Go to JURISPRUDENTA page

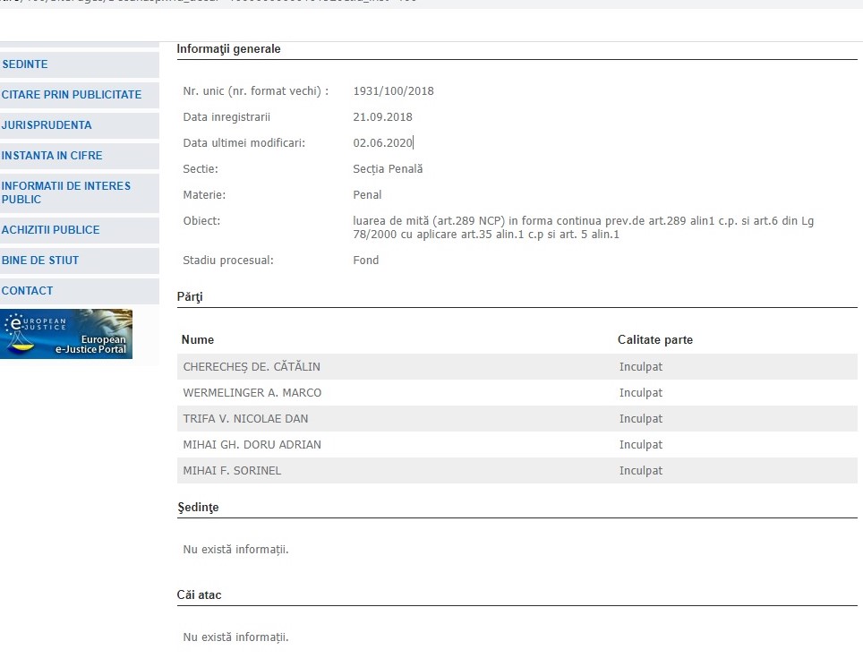click(47, 125)
